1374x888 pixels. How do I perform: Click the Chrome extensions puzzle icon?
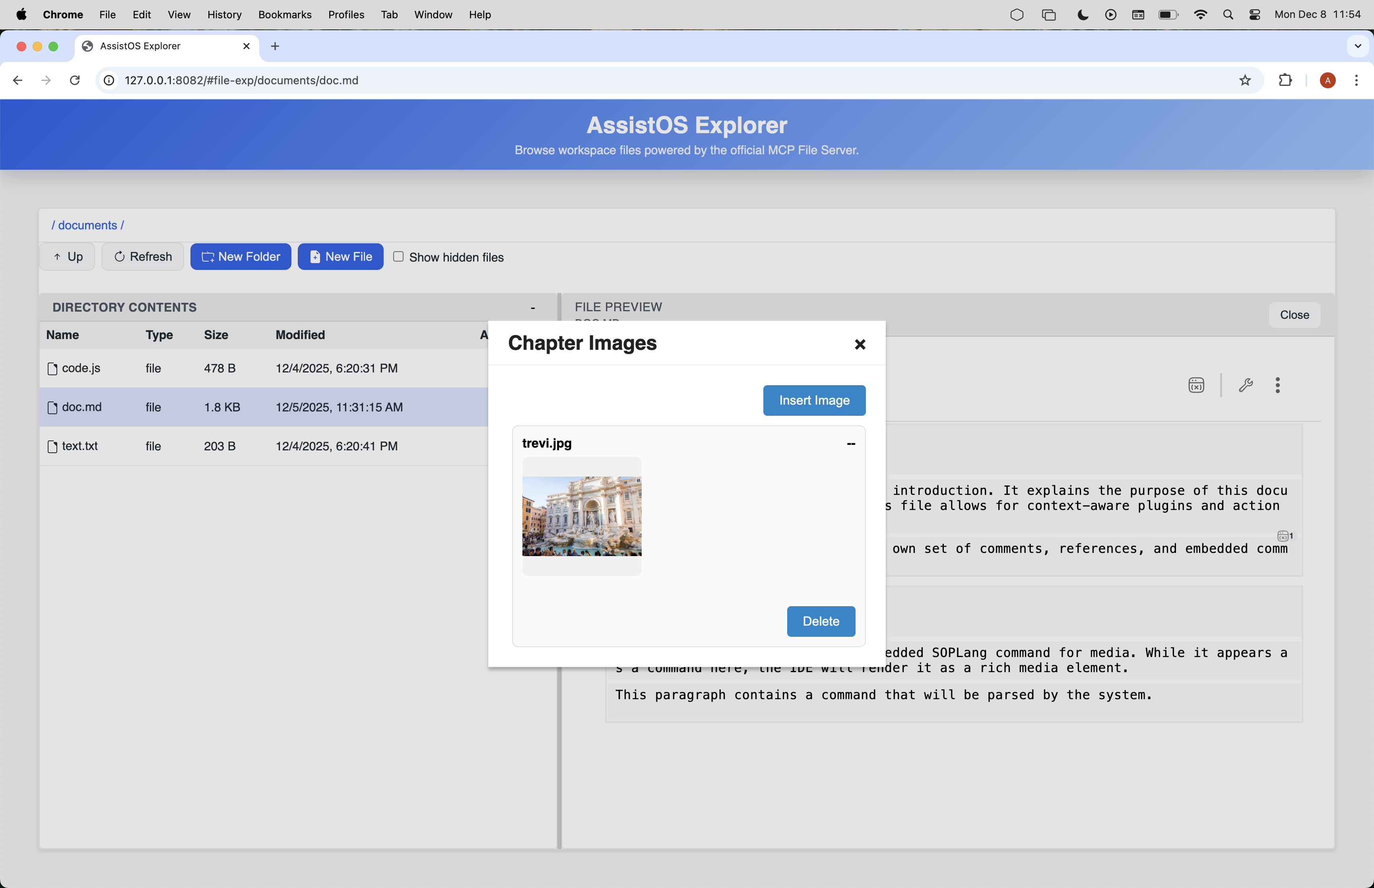1285,80
